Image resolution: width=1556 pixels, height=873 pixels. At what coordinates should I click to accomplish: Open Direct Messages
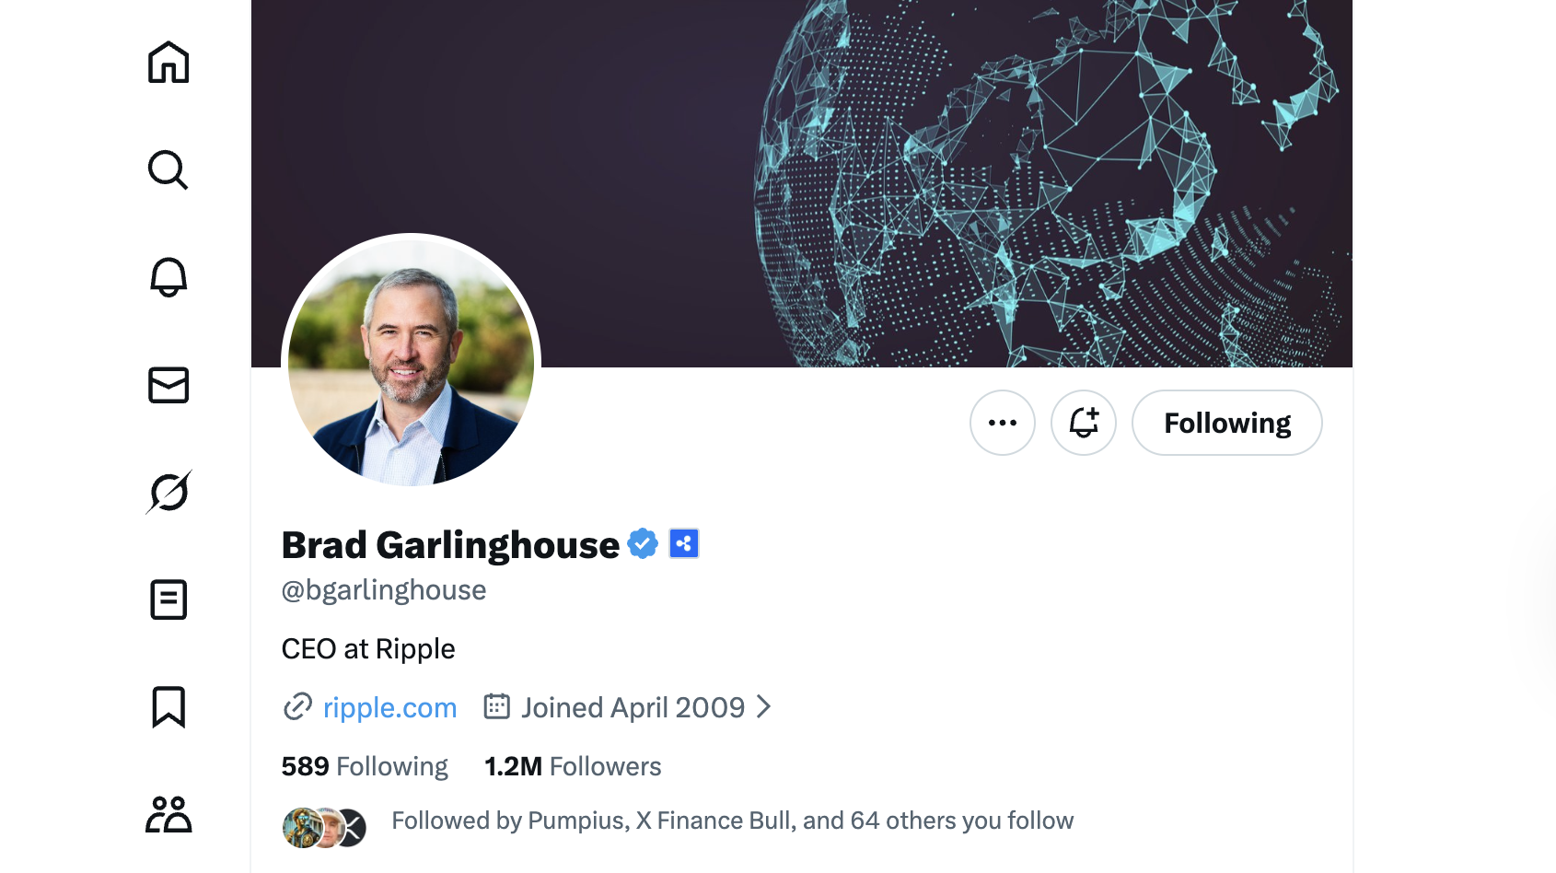(x=168, y=386)
